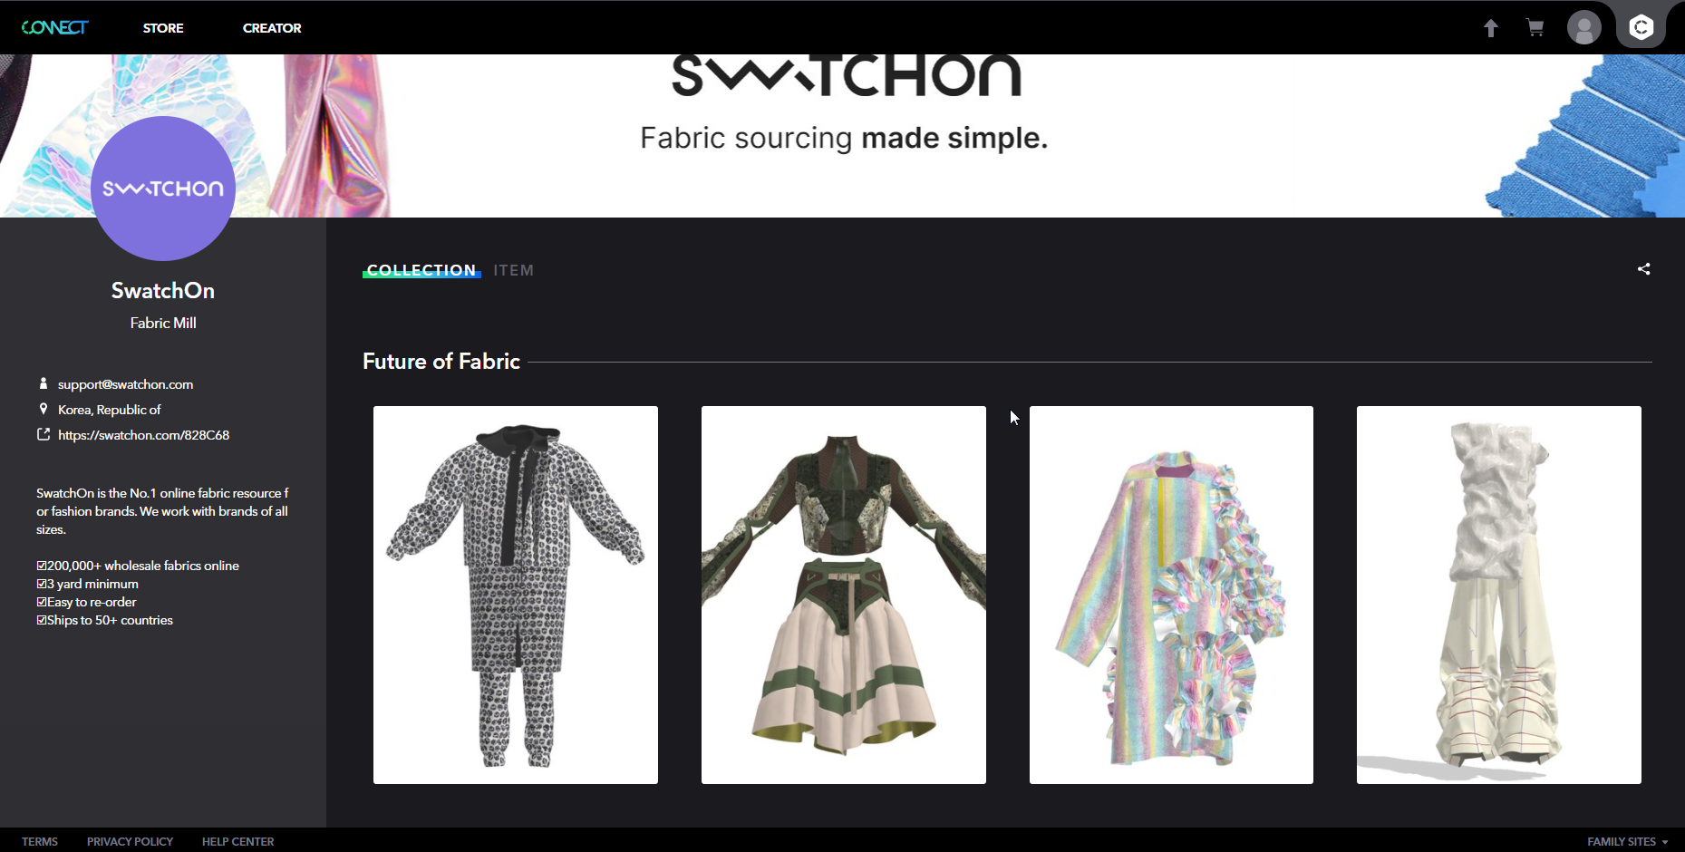The width and height of the screenshot is (1685, 852).
Task: Open the rainbow ruffle coat thumbnail
Action: click(x=1171, y=595)
